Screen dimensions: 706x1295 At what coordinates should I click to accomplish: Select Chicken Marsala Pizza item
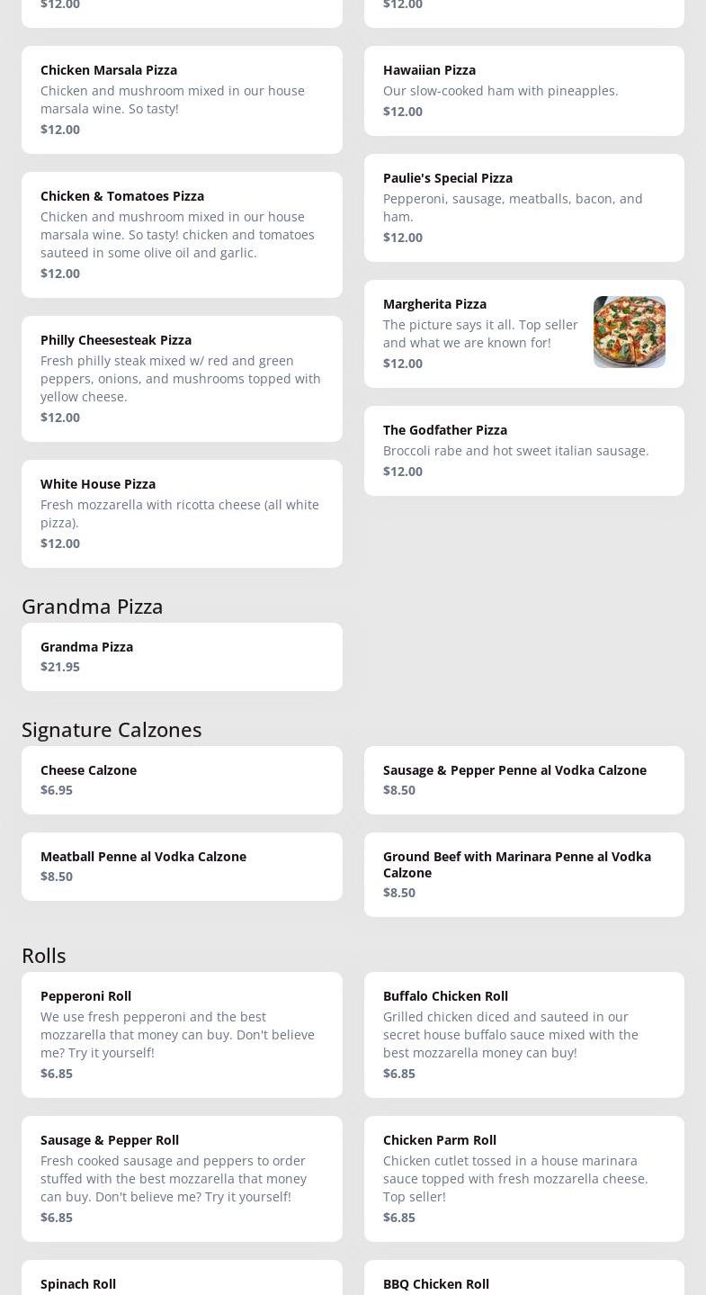(182, 99)
